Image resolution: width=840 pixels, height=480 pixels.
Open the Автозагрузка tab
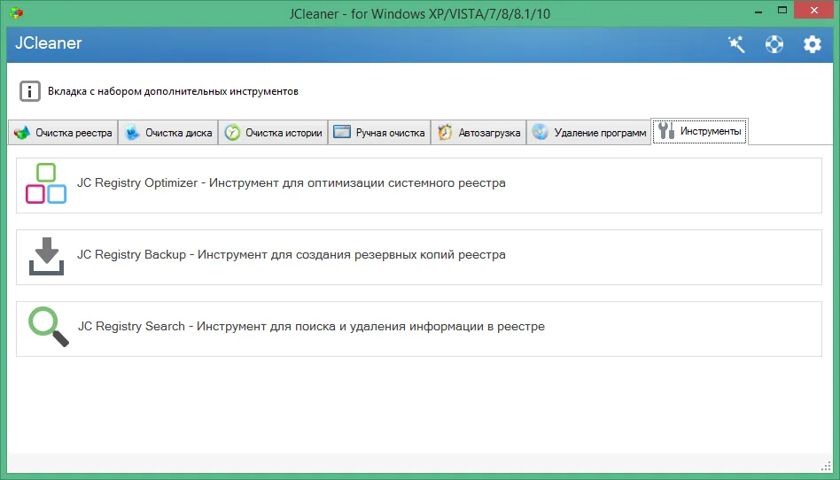pos(479,132)
